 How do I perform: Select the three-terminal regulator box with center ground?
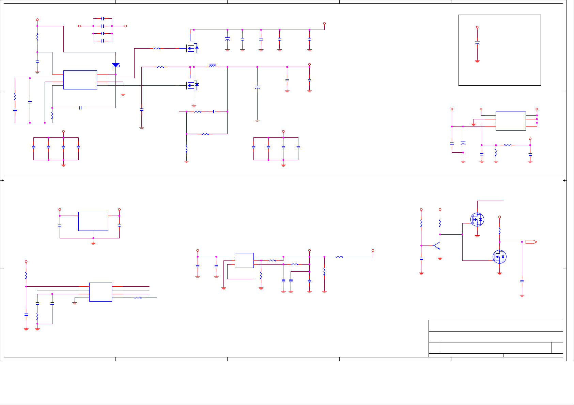(93, 221)
